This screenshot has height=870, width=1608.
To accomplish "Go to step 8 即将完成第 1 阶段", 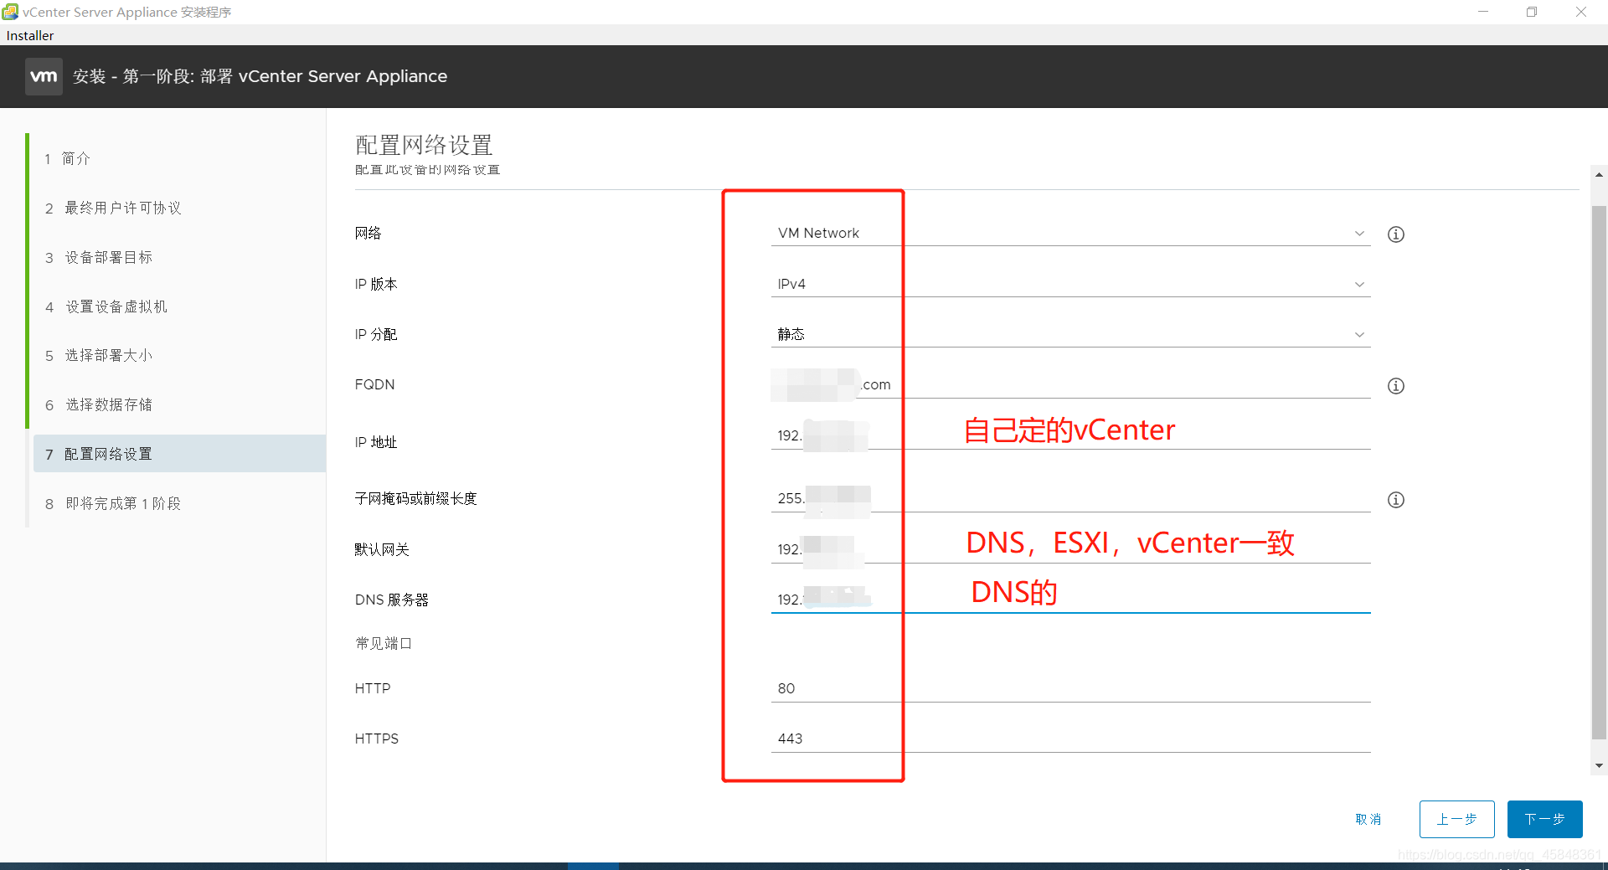I will pyautogui.click(x=178, y=503).
